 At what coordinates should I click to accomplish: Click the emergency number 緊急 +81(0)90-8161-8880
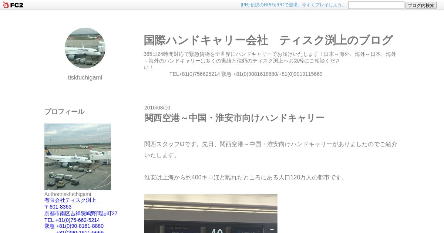pos(74,226)
